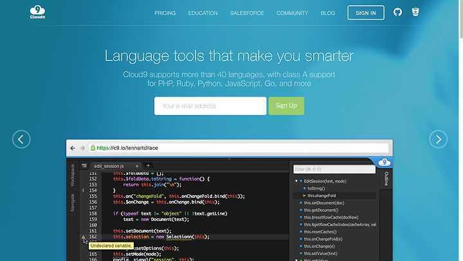The width and height of the screenshot is (463, 261).
Task: Focus the outline Filter field
Action: (334, 169)
